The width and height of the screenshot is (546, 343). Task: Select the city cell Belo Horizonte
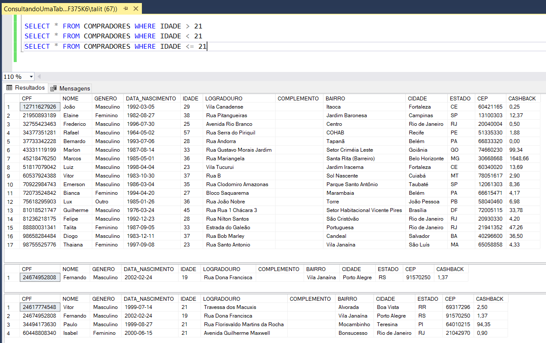427,159
